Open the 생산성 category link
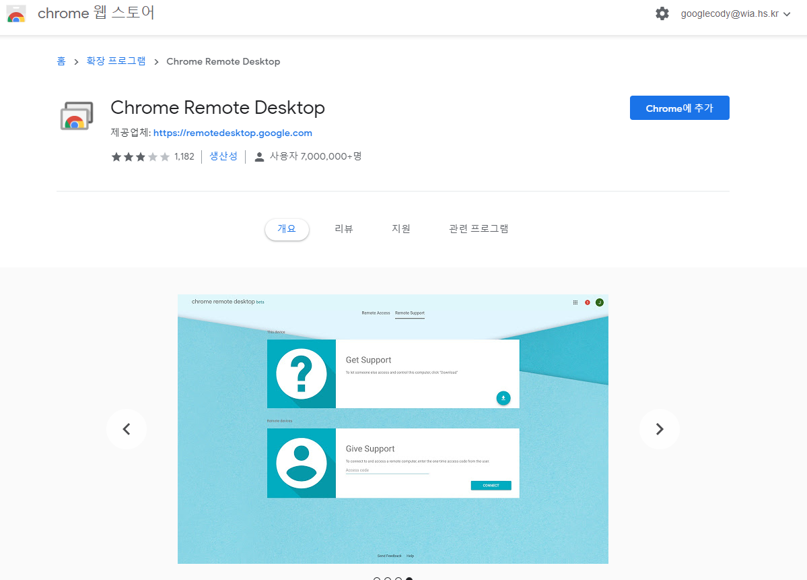This screenshot has height=580, width=807. pos(223,156)
